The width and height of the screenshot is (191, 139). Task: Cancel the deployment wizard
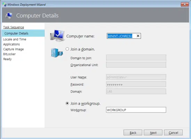(173, 132)
